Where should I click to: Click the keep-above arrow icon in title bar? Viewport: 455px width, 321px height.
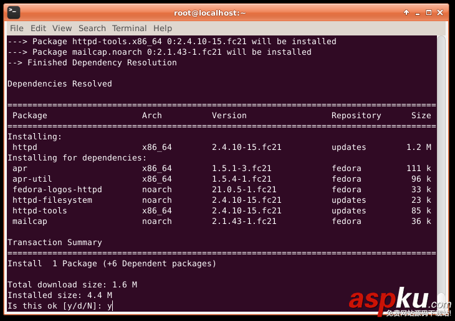(x=406, y=12)
